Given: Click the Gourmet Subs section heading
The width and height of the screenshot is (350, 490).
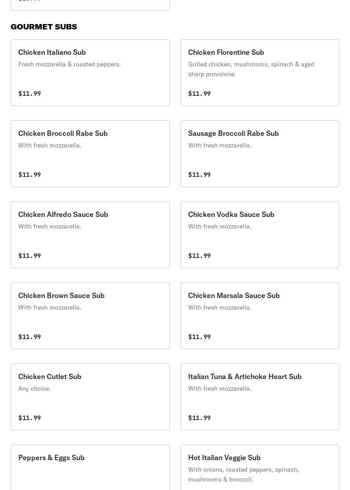Looking at the screenshot, I should click(44, 27).
